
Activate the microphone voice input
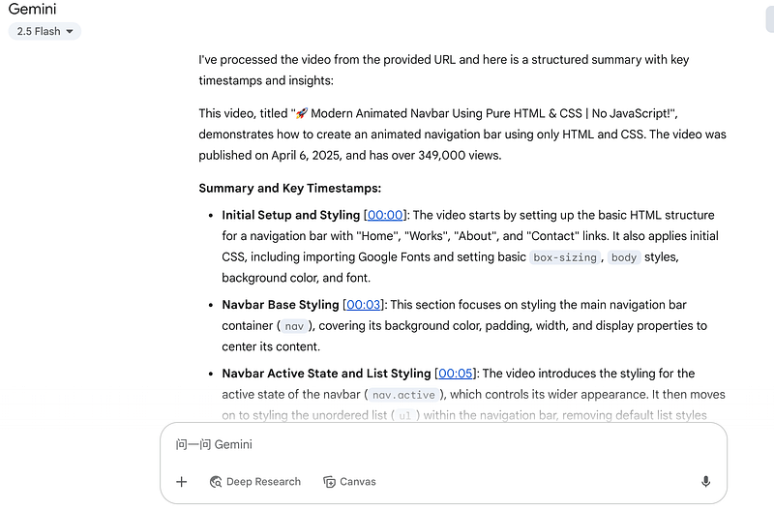[x=705, y=482]
